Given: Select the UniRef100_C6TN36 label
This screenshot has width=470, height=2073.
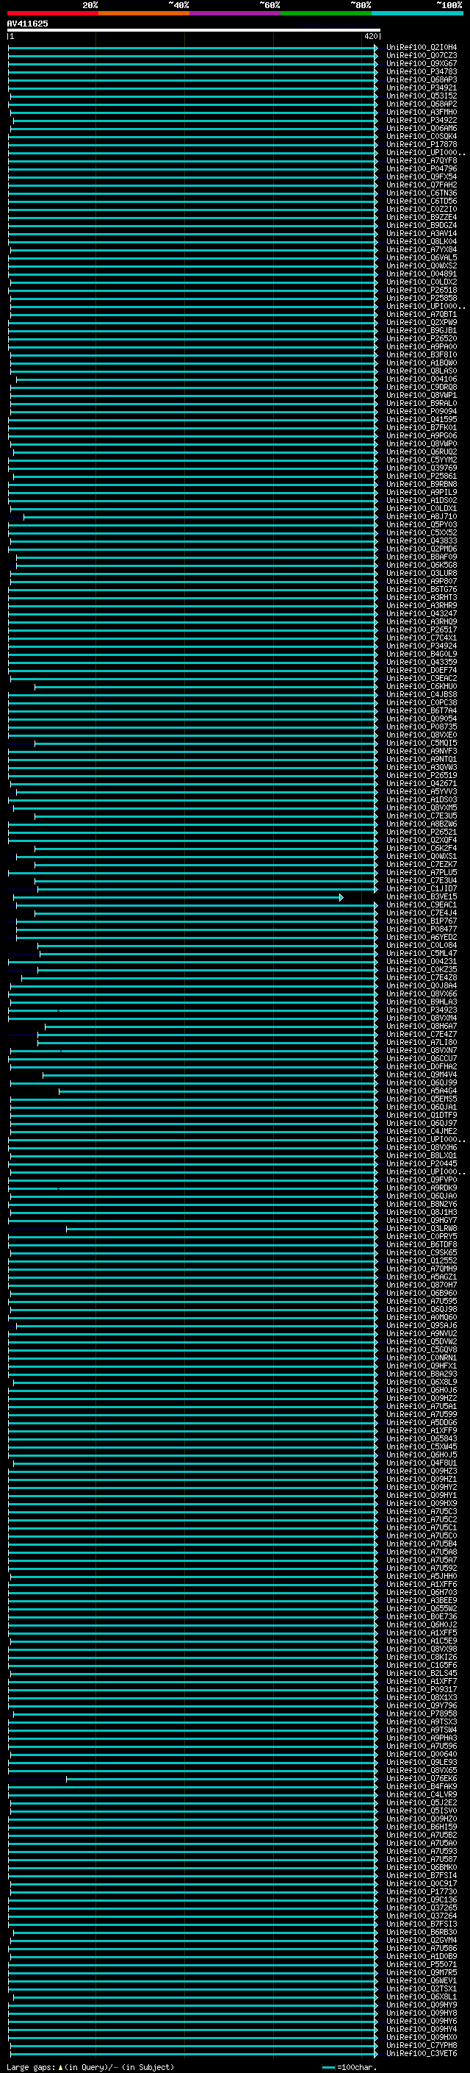Looking at the screenshot, I should [422, 193].
